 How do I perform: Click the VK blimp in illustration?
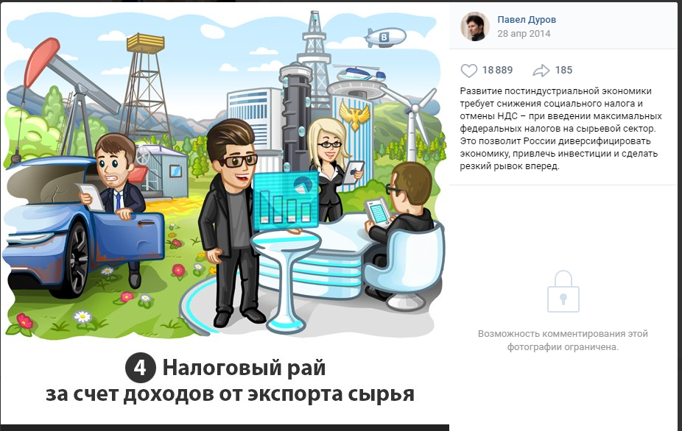point(384,38)
